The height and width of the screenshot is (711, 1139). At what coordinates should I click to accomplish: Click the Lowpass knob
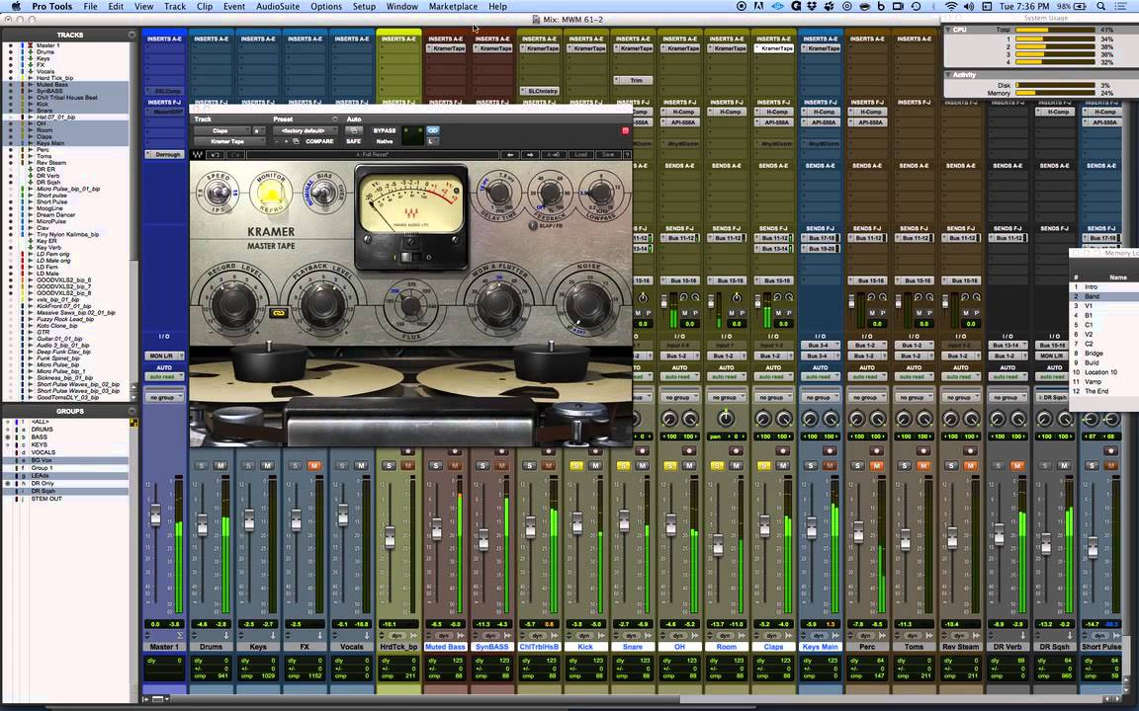tap(600, 193)
